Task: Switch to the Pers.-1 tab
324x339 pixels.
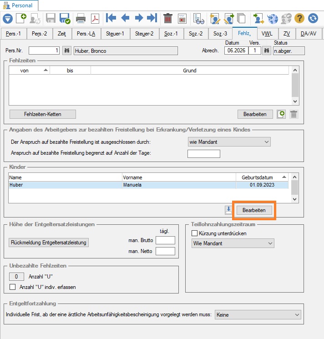Action: [x=13, y=34]
